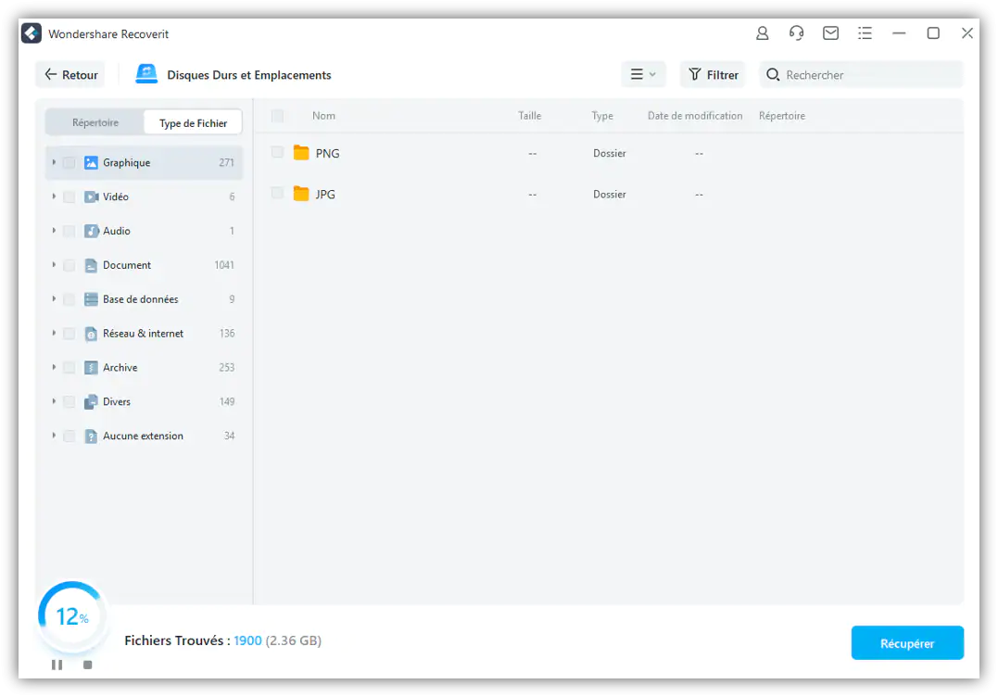This screenshot has height=697, width=998.
Task: Expand the Audio tree node
Action: (54, 231)
